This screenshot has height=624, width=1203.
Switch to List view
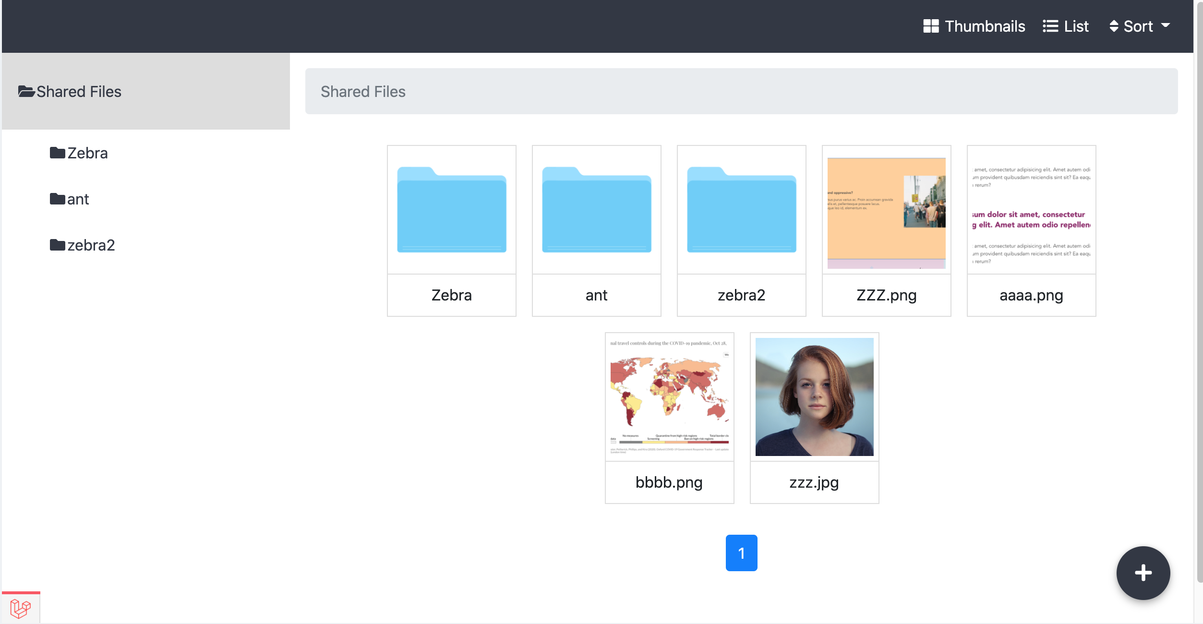tap(1066, 26)
